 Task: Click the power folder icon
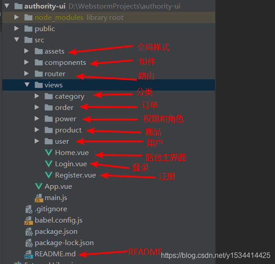click(49, 119)
